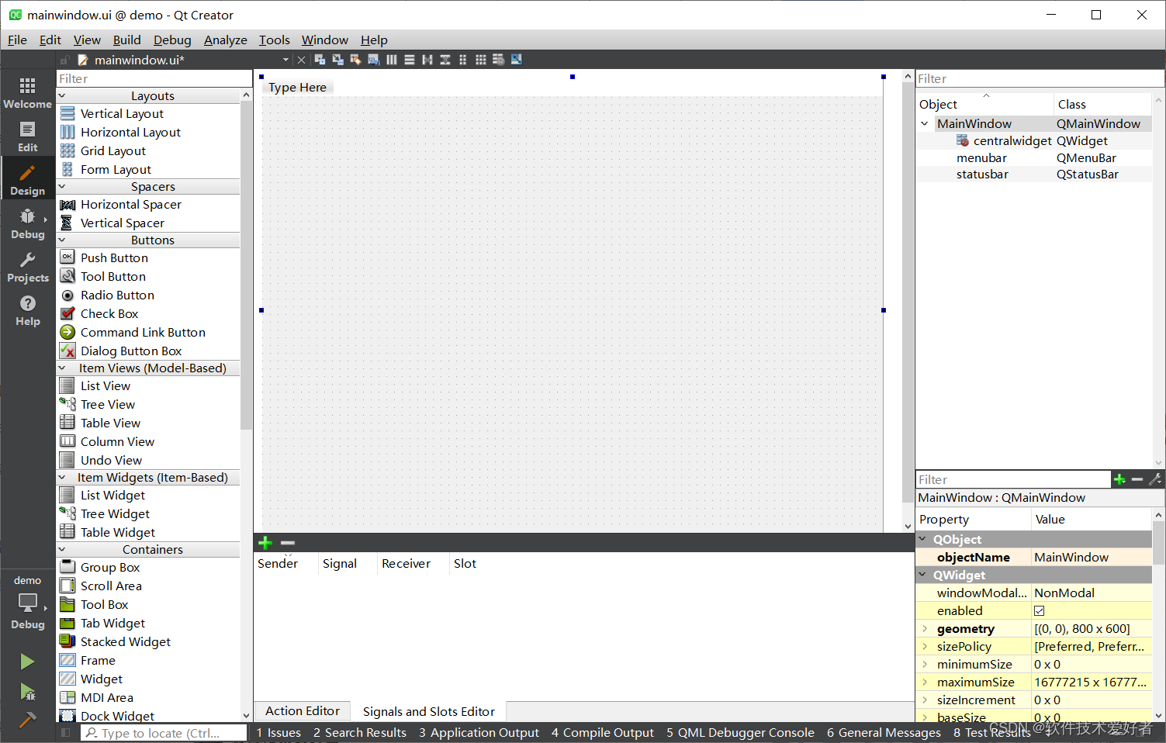Click the Type to locate search field
The image size is (1166, 743).
point(163,733)
